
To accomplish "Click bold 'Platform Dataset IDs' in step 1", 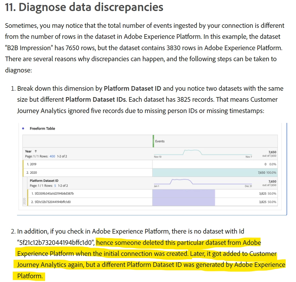I will click(96, 99).
